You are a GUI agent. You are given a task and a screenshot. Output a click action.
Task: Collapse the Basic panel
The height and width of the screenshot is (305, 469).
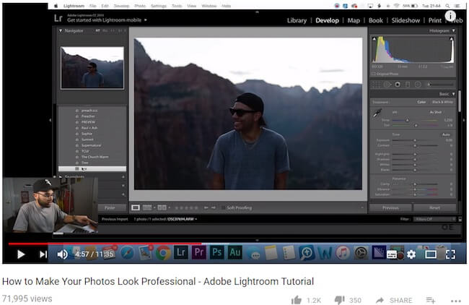click(454, 94)
